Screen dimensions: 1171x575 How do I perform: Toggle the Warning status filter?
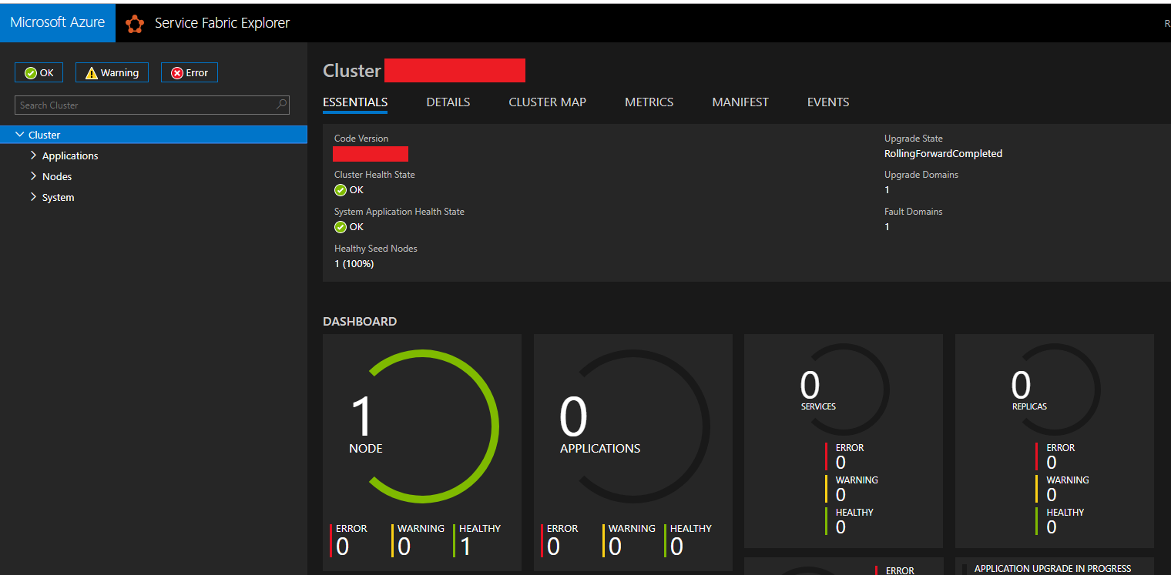coord(112,72)
